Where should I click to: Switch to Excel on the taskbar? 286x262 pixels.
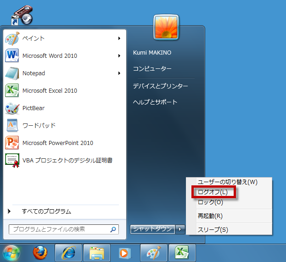182,253
